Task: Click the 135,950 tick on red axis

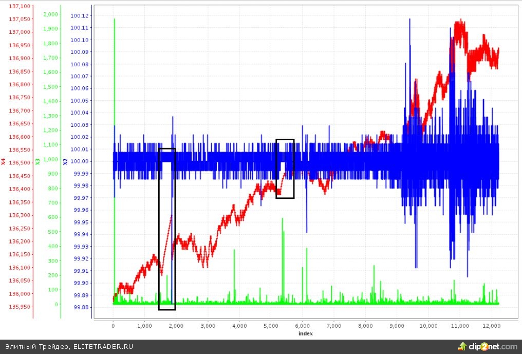Action: pos(20,307)
